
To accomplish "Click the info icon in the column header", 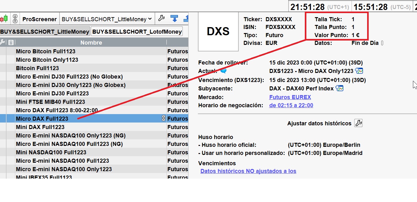I will pyautogui.click(x=11, y=42).
